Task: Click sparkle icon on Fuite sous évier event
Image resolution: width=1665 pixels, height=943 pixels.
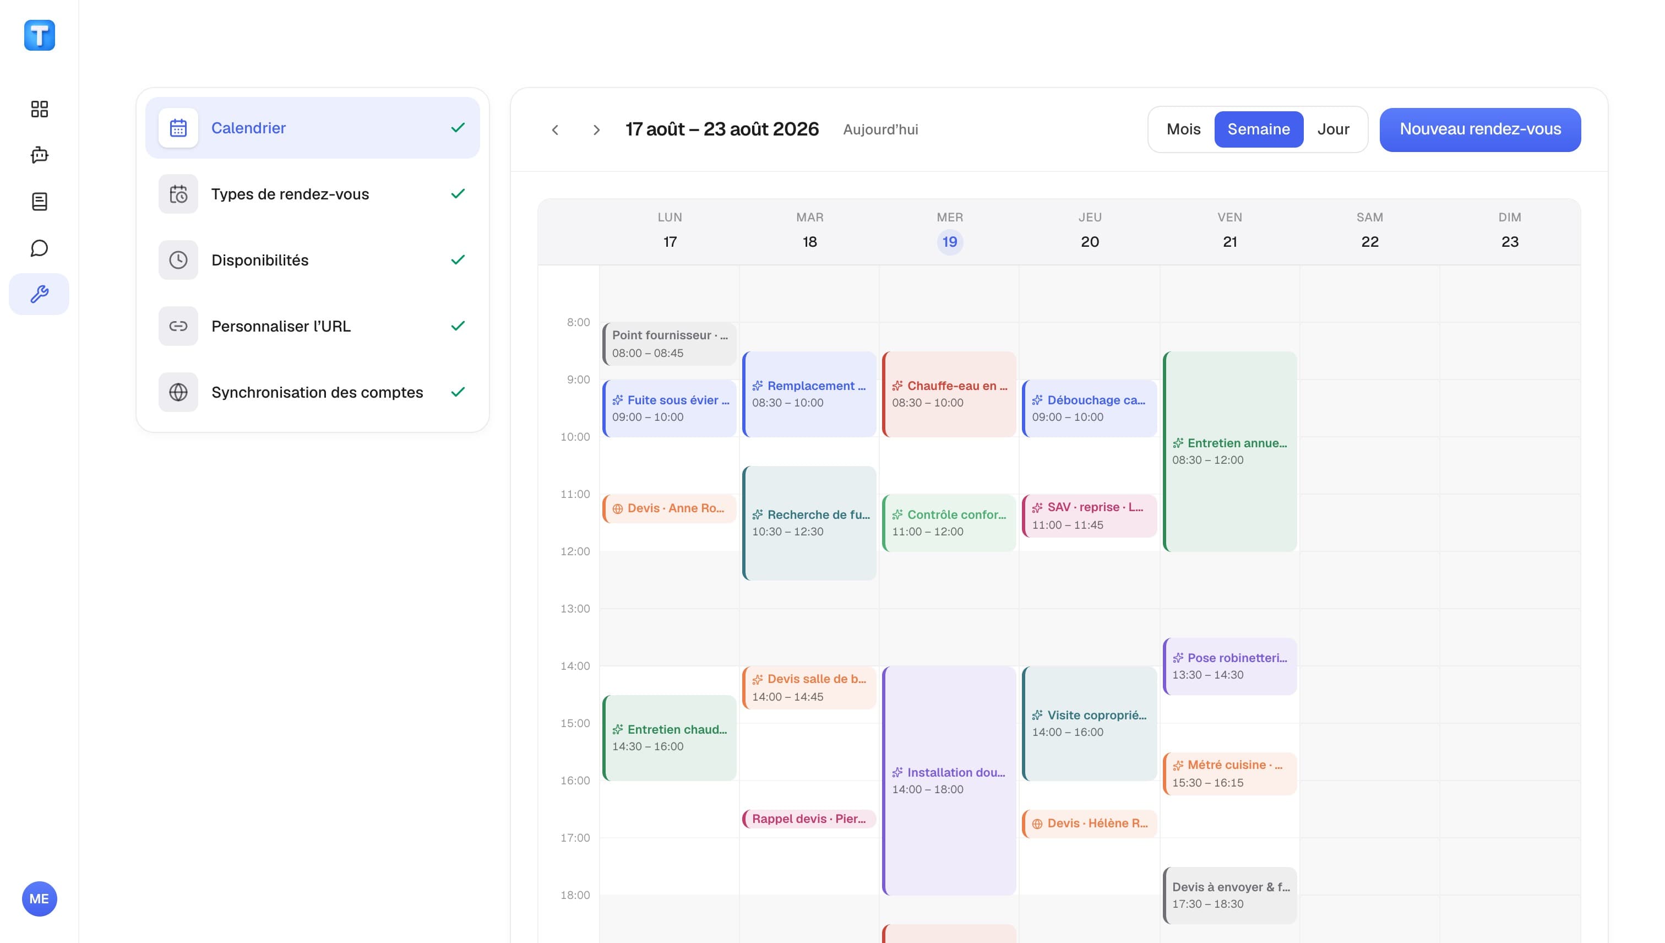Action: tap(618, 400)
